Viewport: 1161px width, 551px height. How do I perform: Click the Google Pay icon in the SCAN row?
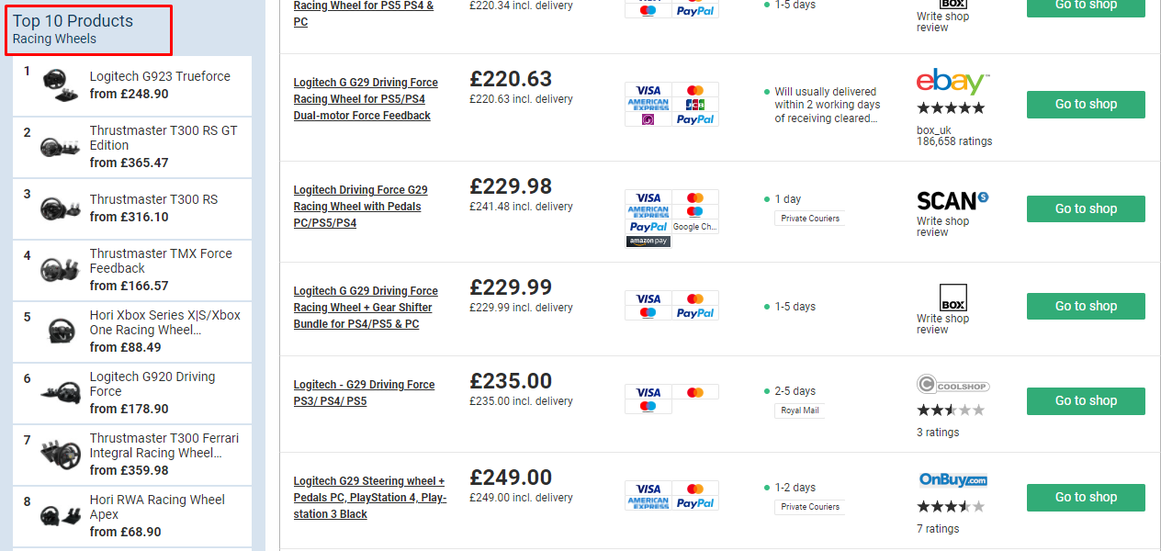click(x=695, y=227)
